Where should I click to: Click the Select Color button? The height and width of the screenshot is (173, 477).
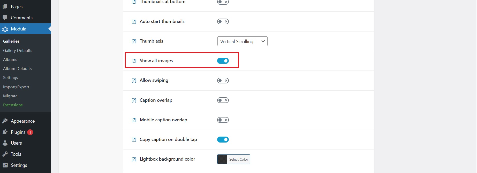(238, 159)
